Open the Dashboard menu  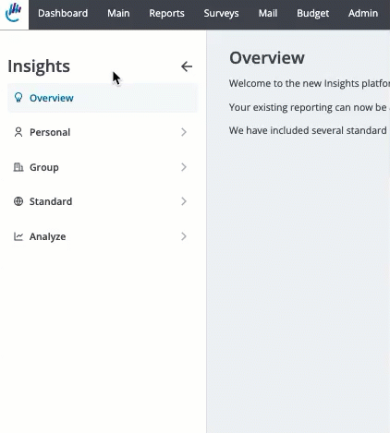click(x=63, y=13)
